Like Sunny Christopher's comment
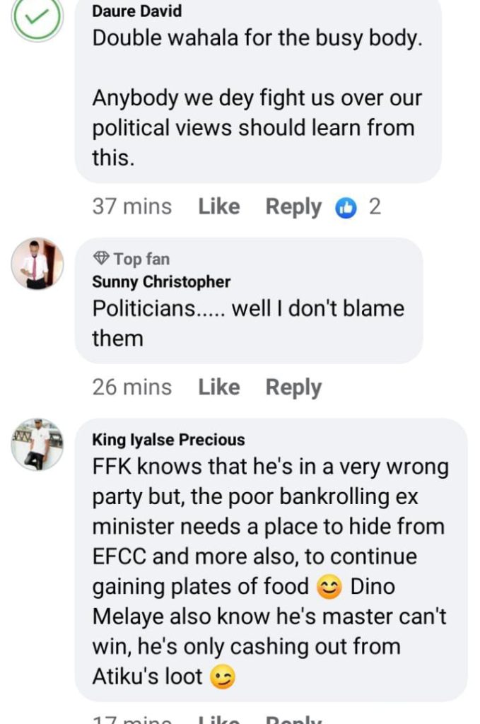The height and width of the screenshot is (724, 480). tap(218, 387)
